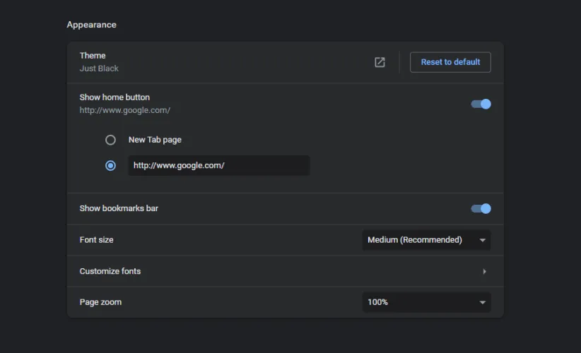Open the Font size Medium (Recommended) dropdown

pyautogui.click(x=417, y=240)
